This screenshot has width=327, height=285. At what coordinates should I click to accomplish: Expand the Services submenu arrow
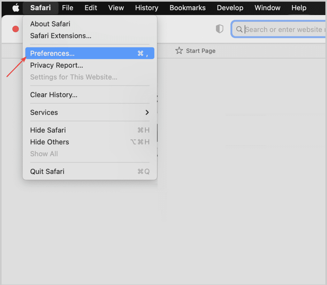[x=147, y=113]
